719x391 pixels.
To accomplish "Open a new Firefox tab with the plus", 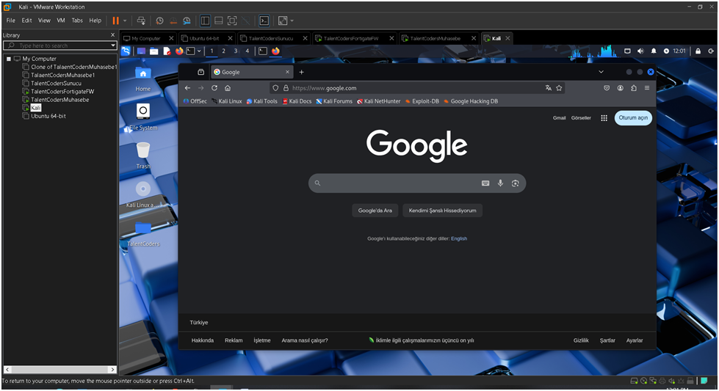I will click(301, 72).
